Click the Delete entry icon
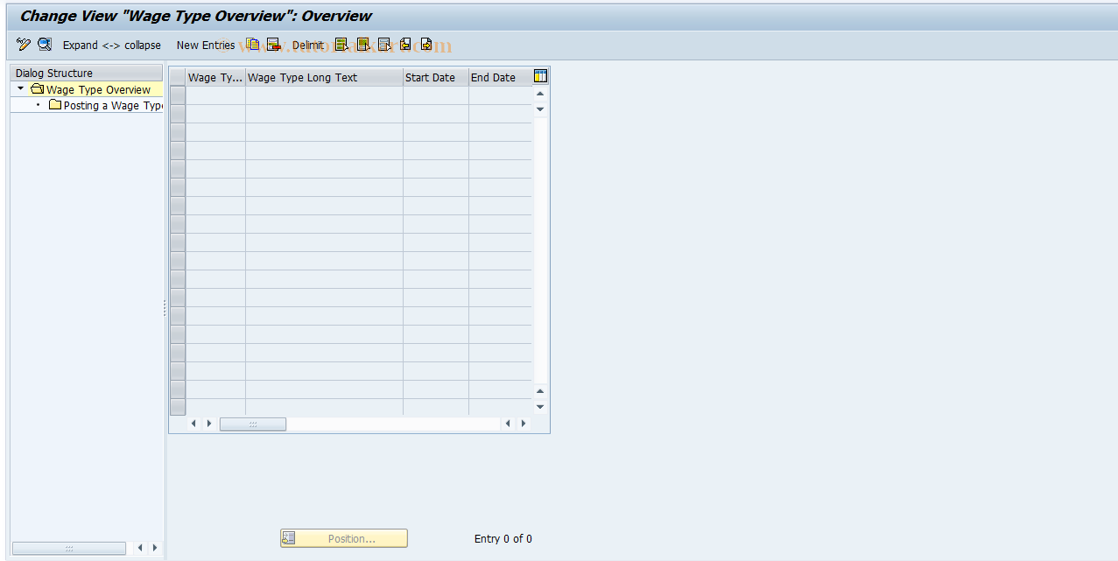This screenshot has height=561, width=1118. point(274,45)
